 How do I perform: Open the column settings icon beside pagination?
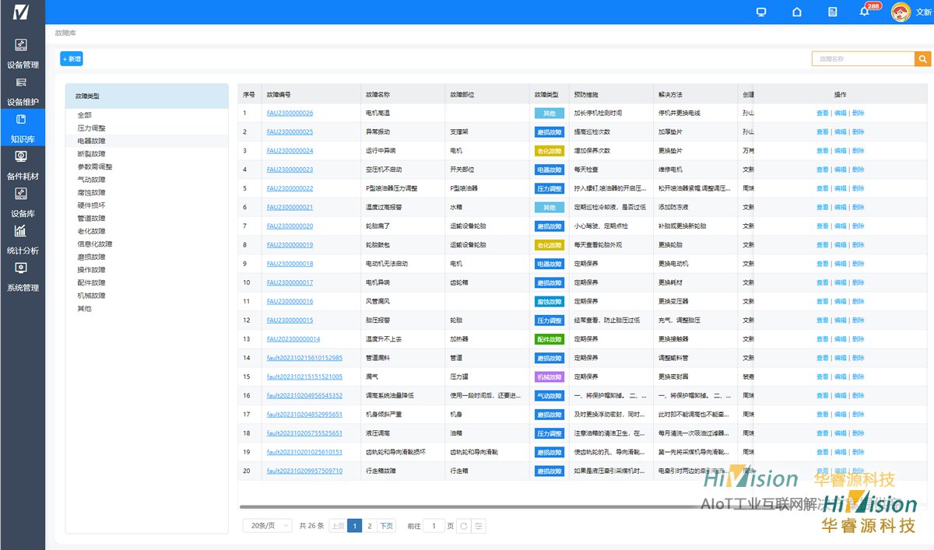click(x=479, y=526)
